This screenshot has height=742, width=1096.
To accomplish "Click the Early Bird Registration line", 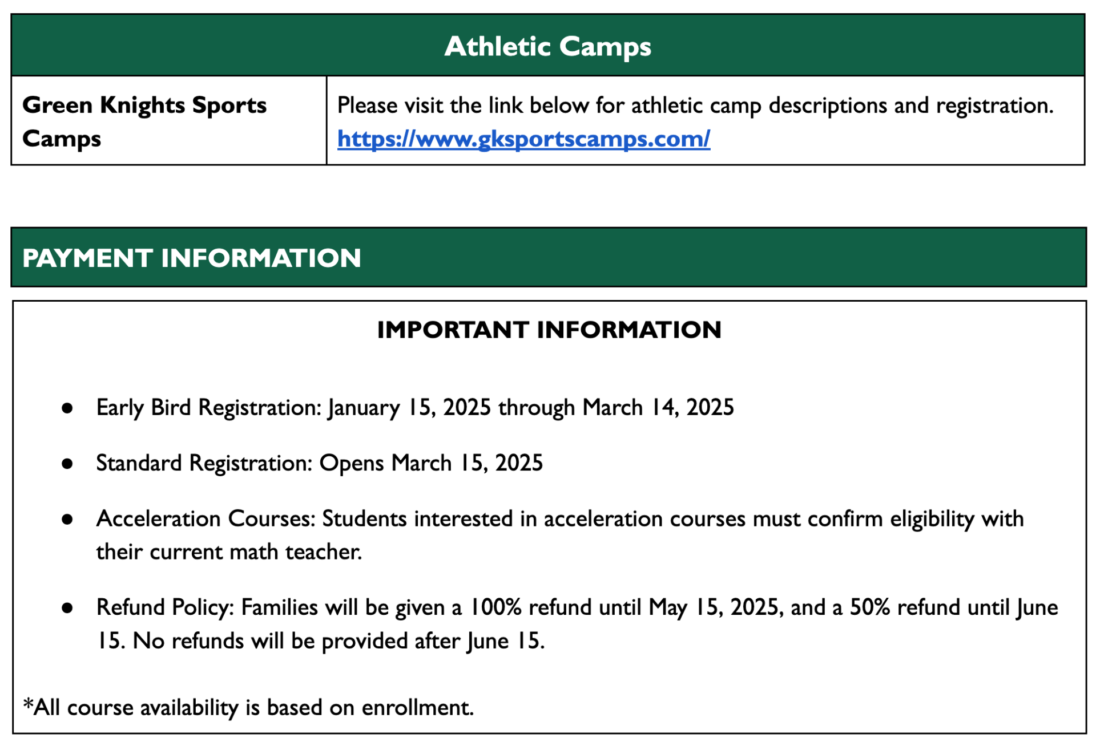I will click(x=415, y=408).
